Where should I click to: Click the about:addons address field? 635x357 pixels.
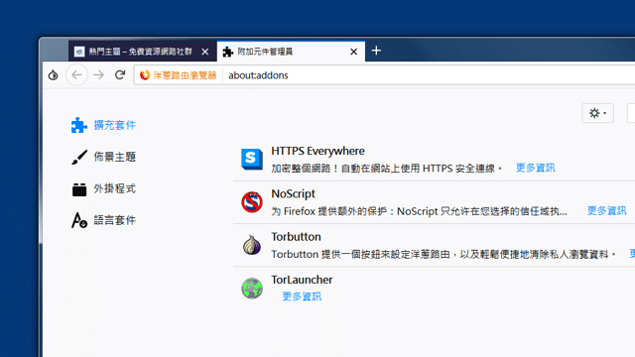(x=430, y=75)
